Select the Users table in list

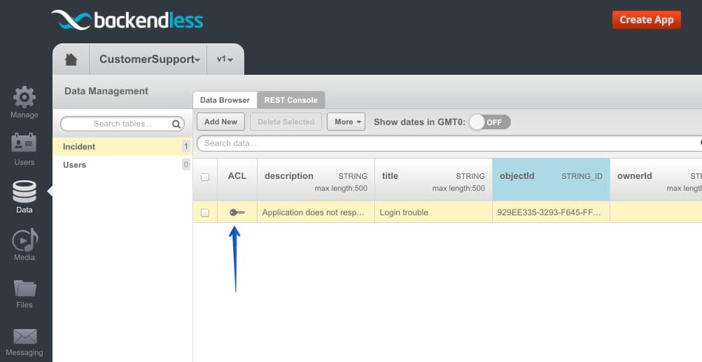click(122, 165)
